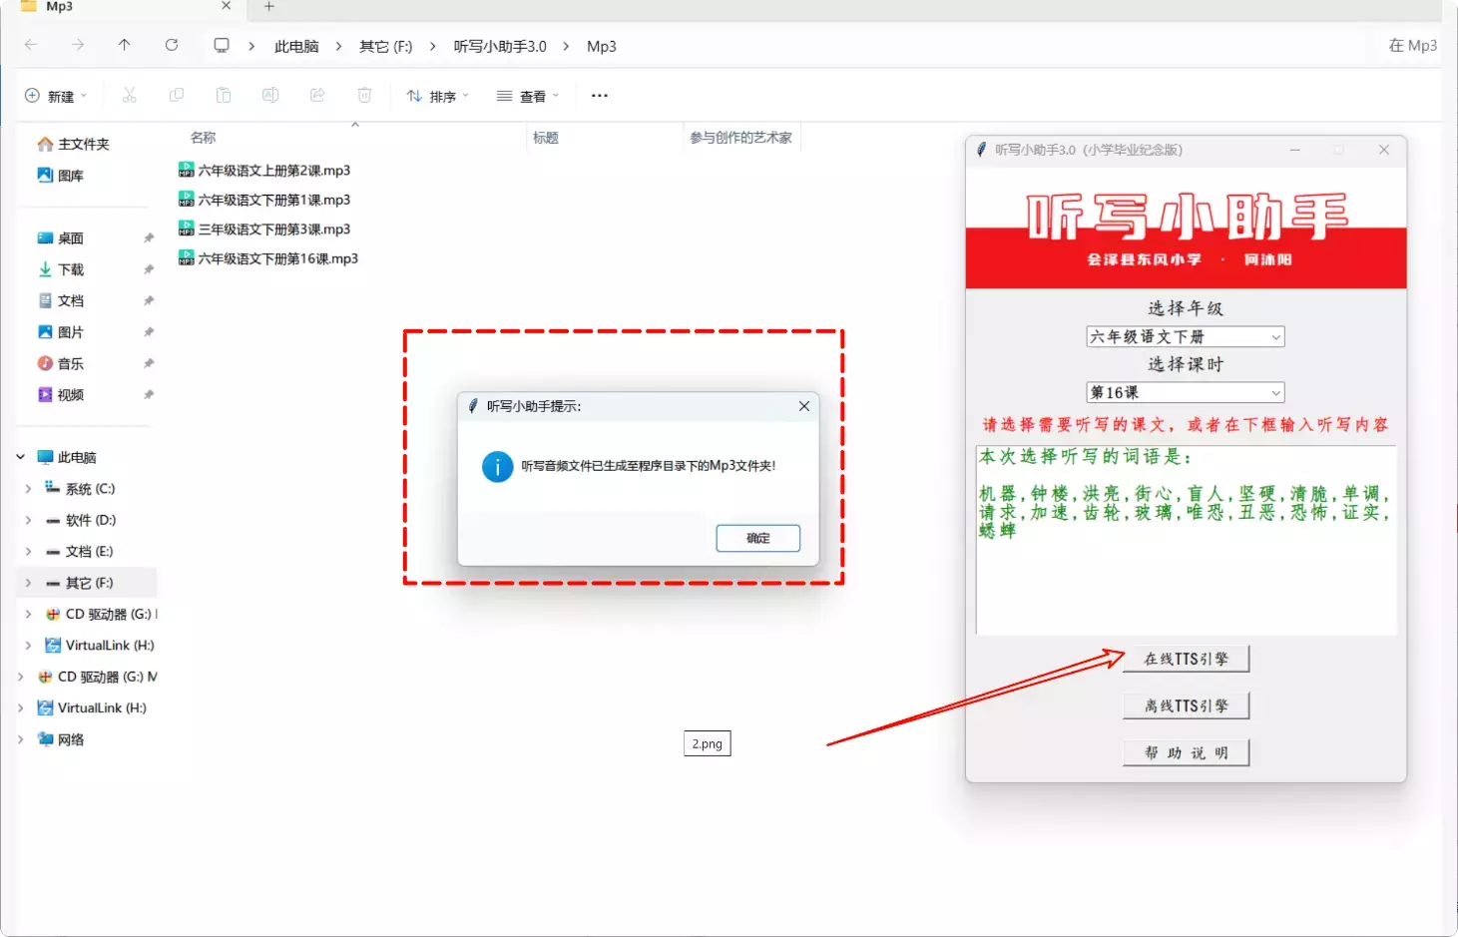Image resolution: width=1458 pixels, height=937 pixels.
Task: Click the Delete (trash) icon in the toolbar
Action: [364, 95]
